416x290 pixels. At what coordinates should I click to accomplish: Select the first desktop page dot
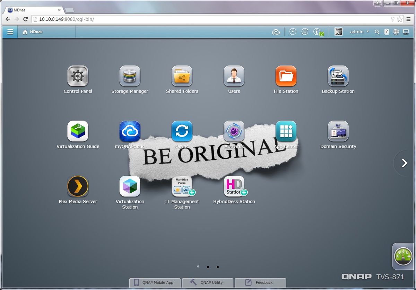click(198, 266)
